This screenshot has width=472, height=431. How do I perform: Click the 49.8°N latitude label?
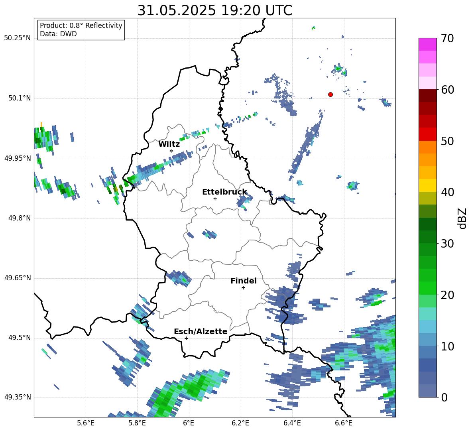point(20,218)
